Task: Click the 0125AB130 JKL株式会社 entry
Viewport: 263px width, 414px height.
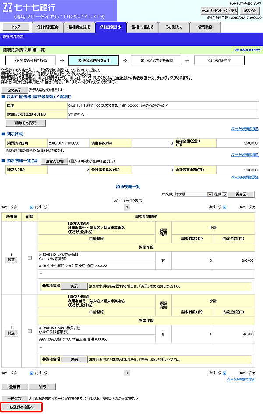Action: [x=59, y=254]
